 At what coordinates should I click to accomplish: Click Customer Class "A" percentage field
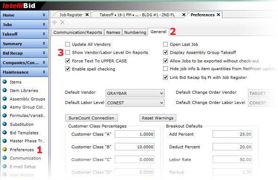(135, 134)
